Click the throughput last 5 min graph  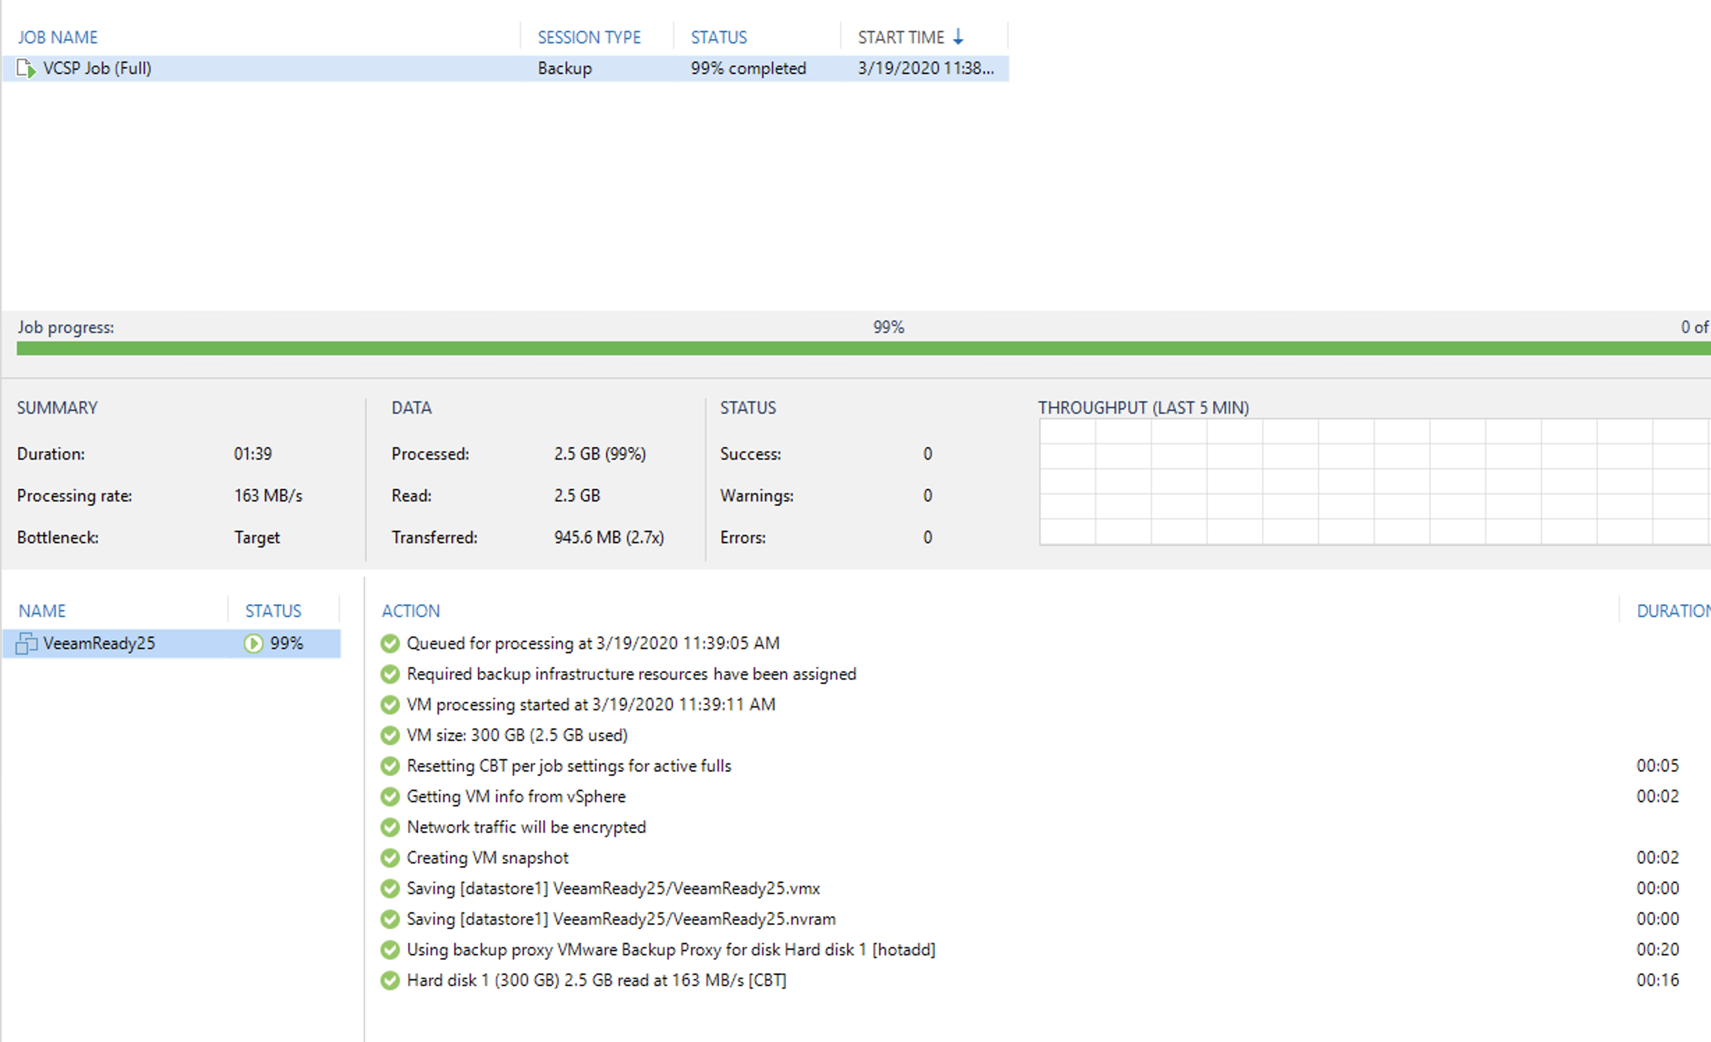click(x=1375, y=481)
